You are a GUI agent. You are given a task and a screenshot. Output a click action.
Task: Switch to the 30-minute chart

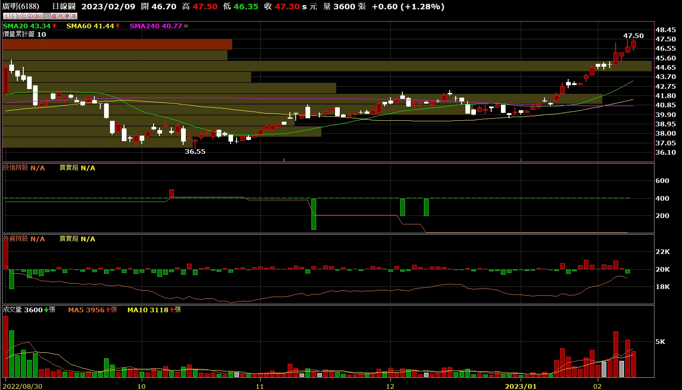pyautogui.click(x=33, y=16)
